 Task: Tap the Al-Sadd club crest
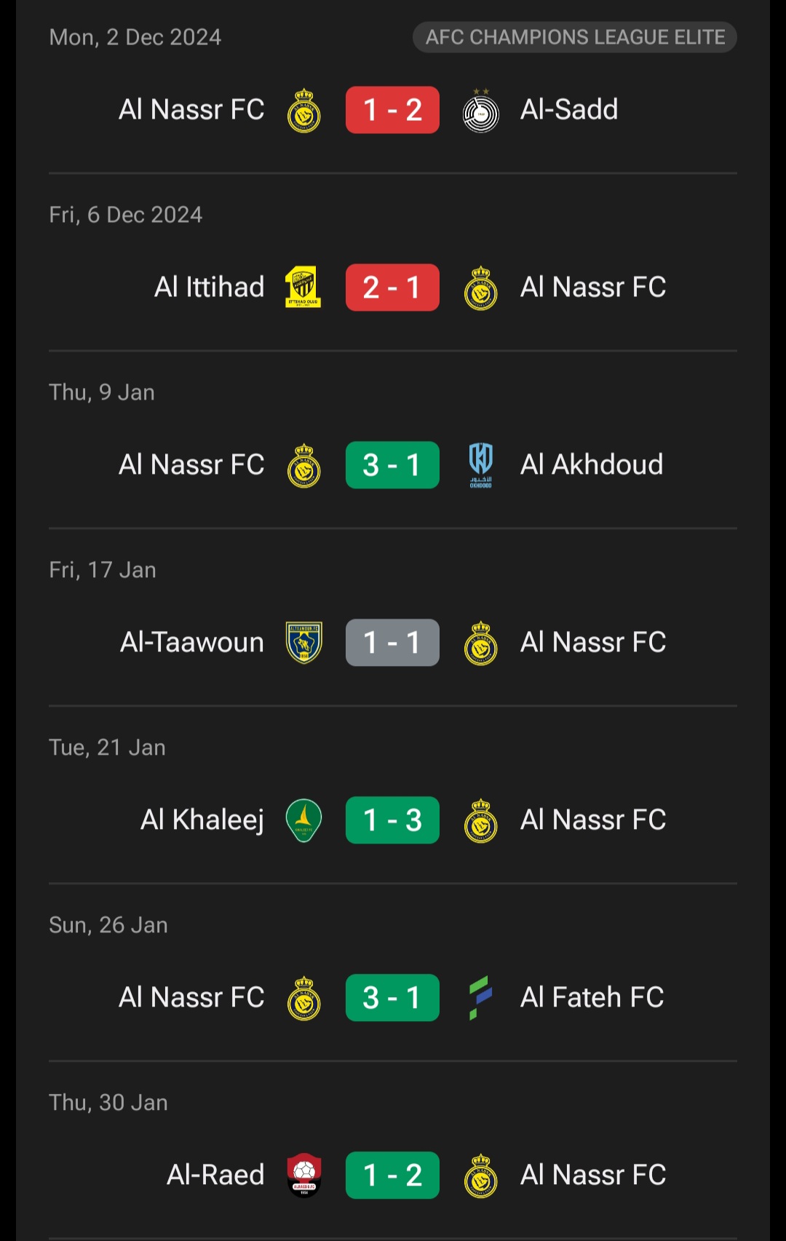click(x=480, y=111)
